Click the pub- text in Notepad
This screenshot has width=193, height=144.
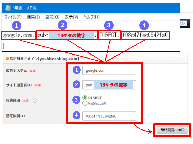click(x=43, y=35)
